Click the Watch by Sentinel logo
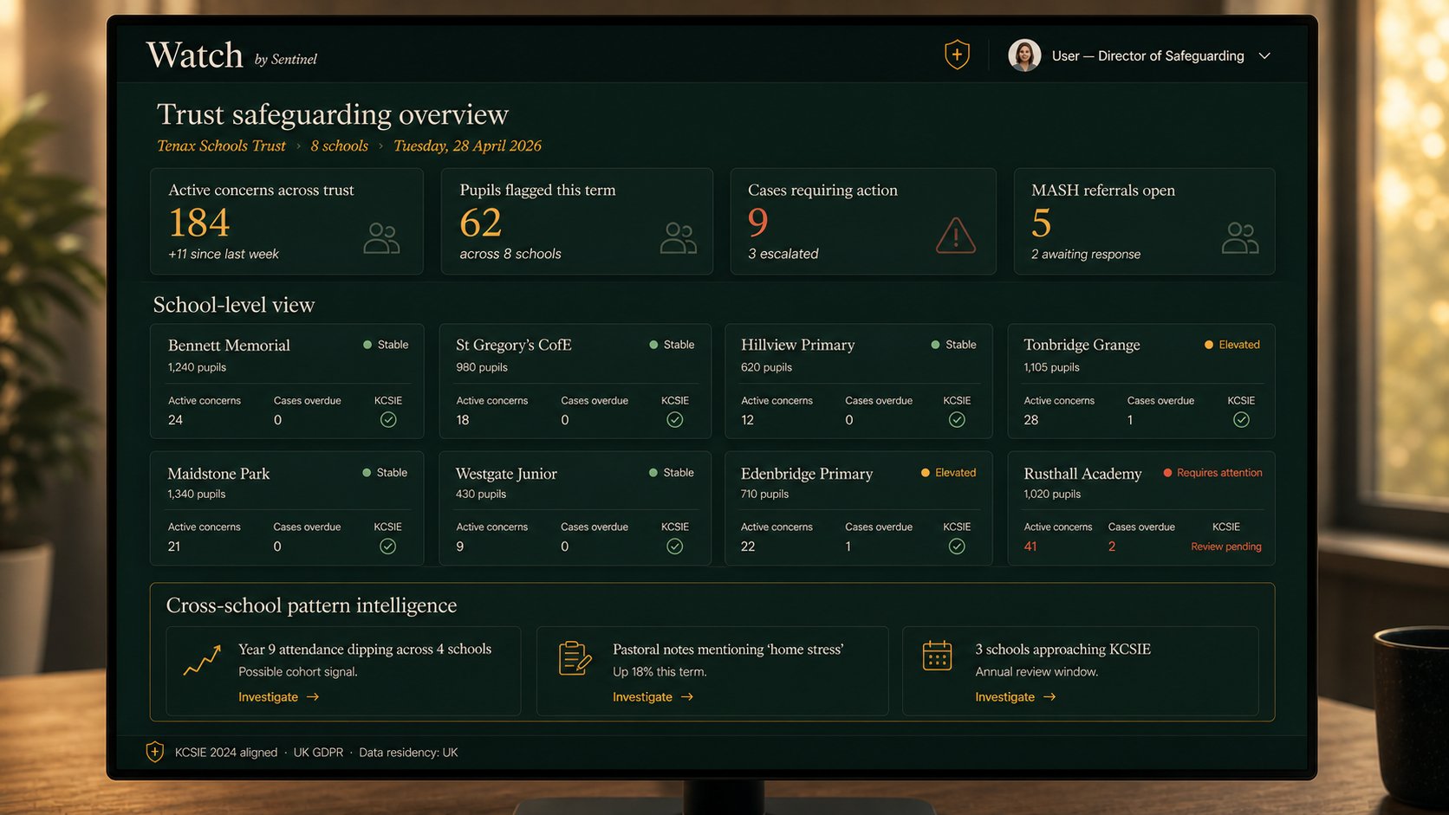 [x=231, y=55]
